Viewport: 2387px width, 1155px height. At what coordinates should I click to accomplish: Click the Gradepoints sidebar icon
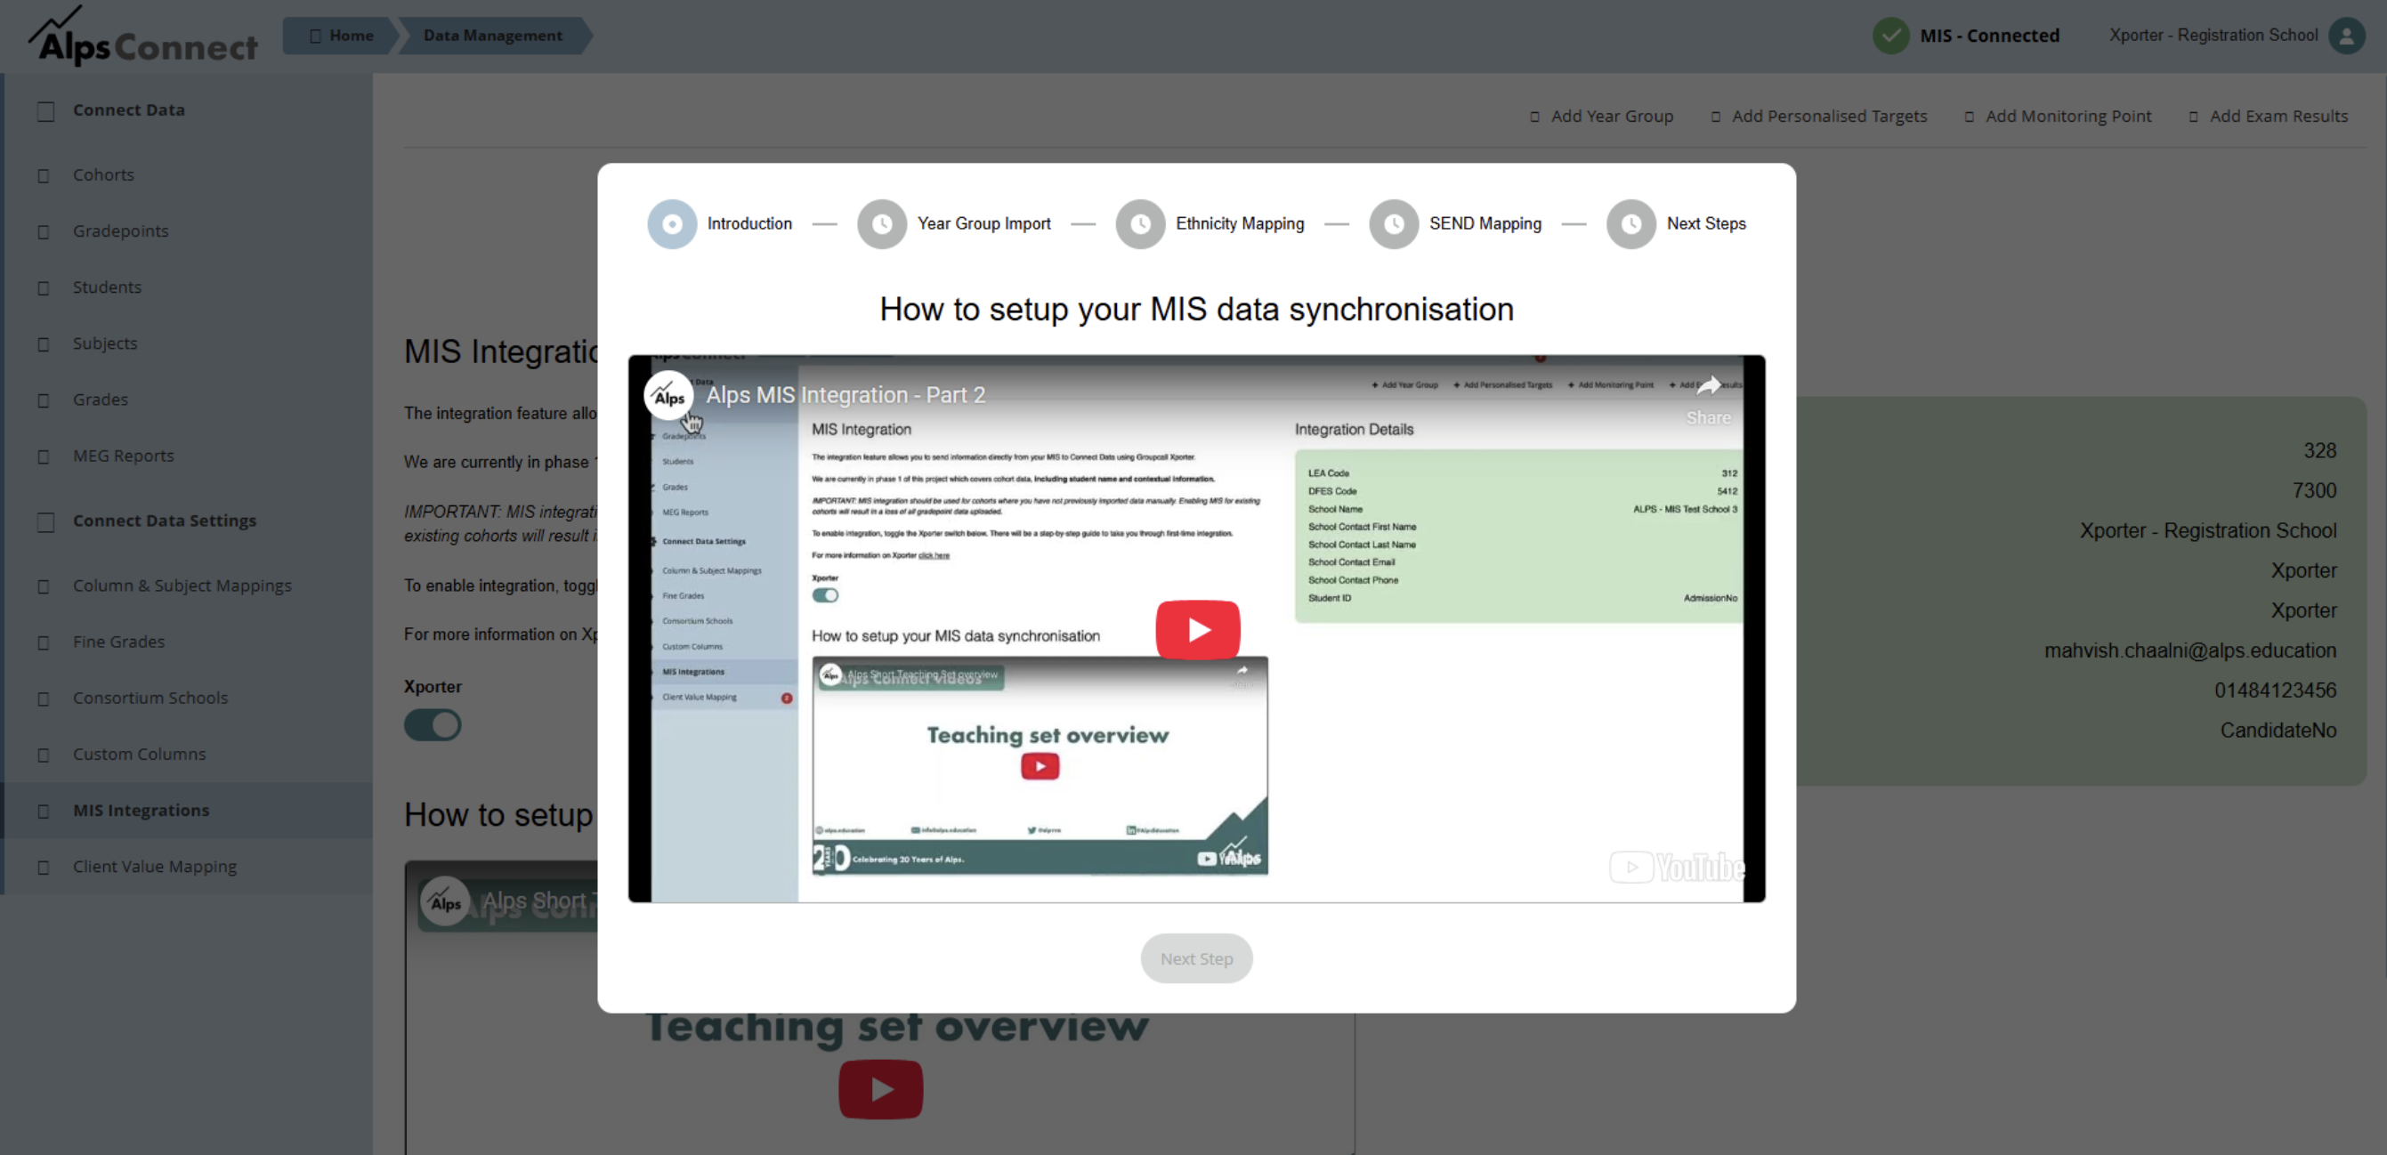44,231
